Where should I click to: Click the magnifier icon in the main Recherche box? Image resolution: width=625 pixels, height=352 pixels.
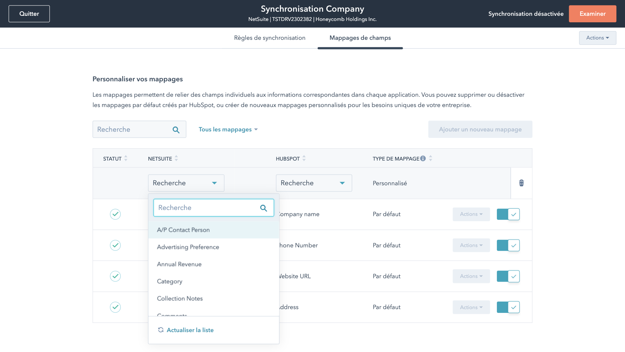pos(176,130)
